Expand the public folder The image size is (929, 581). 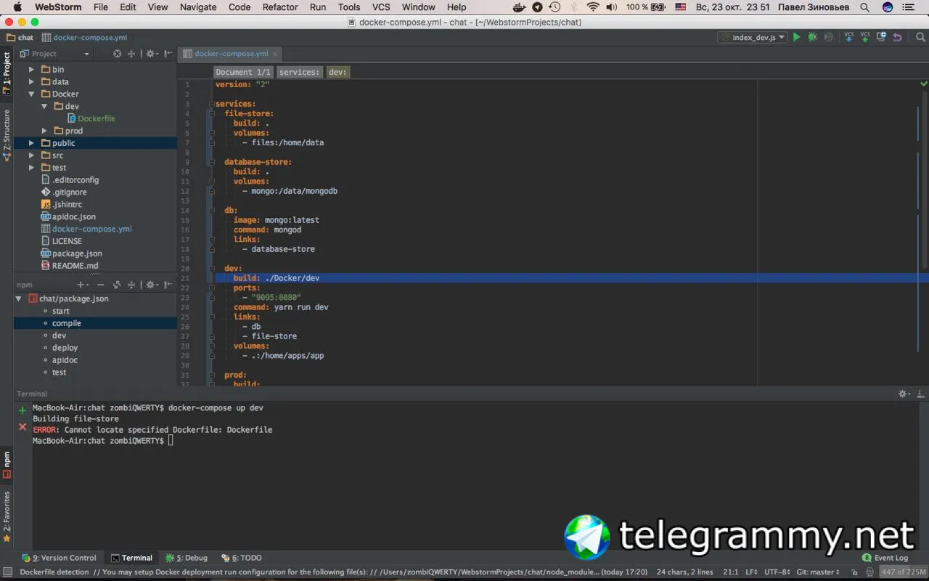[x=31, y=143]
